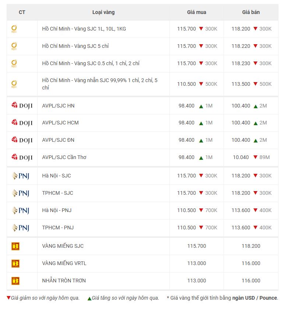Click logo beside VÀNG MIẾNG SJC
The height and width of the screenshot is (310, 284).
click(x=15, y=246)
